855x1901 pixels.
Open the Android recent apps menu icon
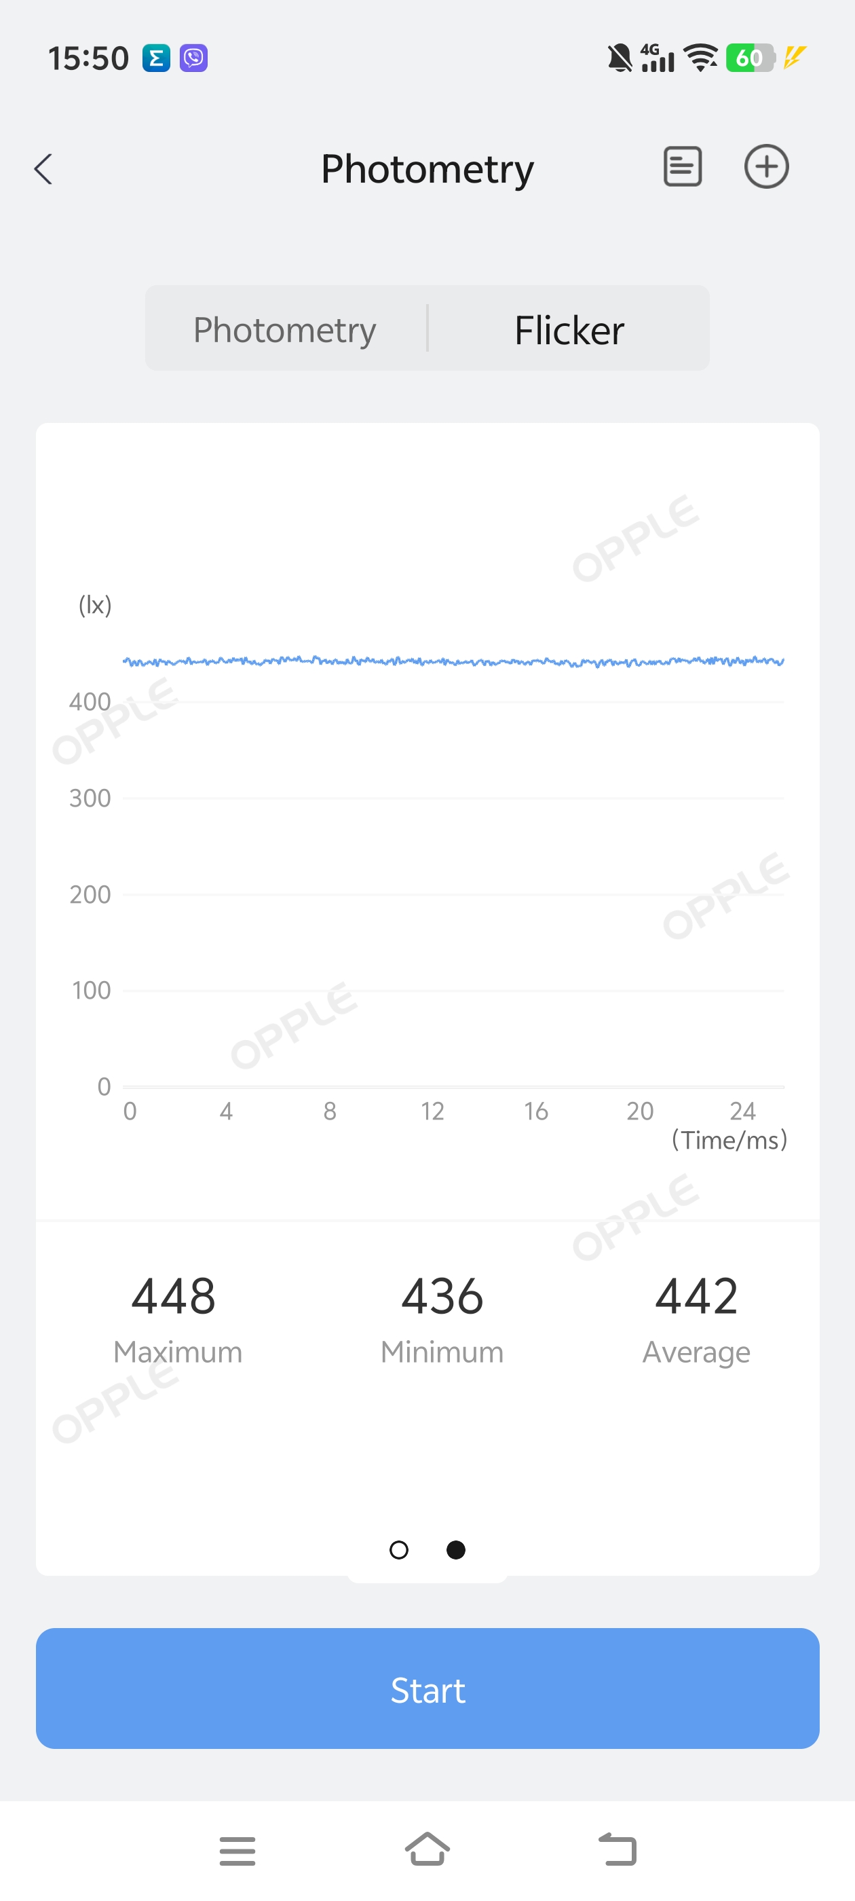coord(237,1851)
